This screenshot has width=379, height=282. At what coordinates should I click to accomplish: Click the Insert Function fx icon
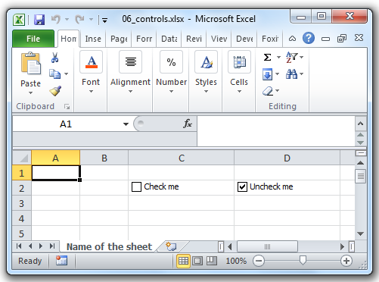(188, 124)
